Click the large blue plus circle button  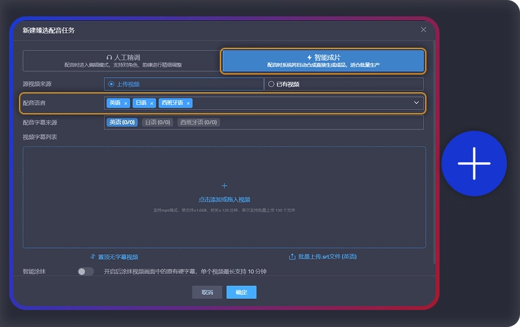[x=474, y=163]
